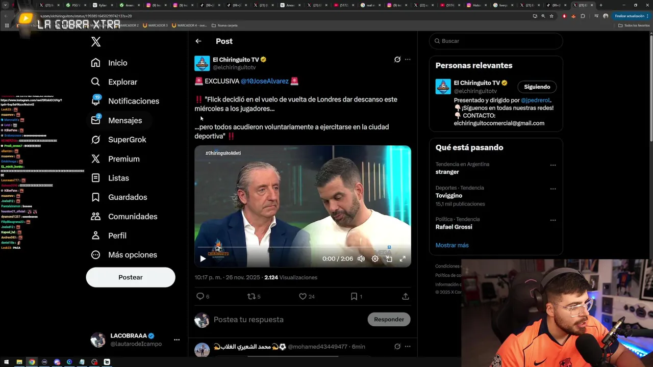Open a new browser tab
The image size is (653, 367).
(600, 5)
